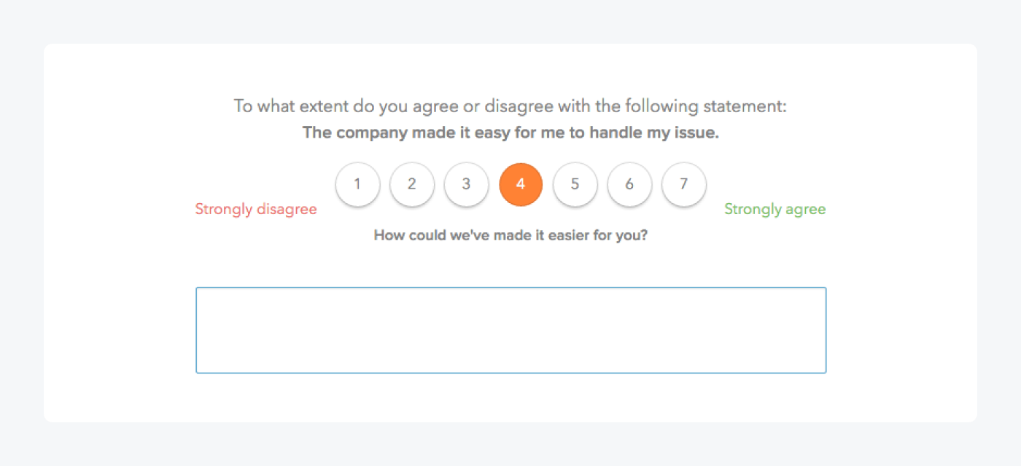This screenshot has width=1021, height=466.
Task: Place cursor in the blue-bordered comment area
Action: [510, 330]
